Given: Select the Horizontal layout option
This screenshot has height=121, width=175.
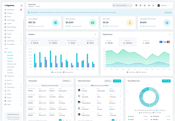Looking at the screenshot, I should click(x=10, y=55).
